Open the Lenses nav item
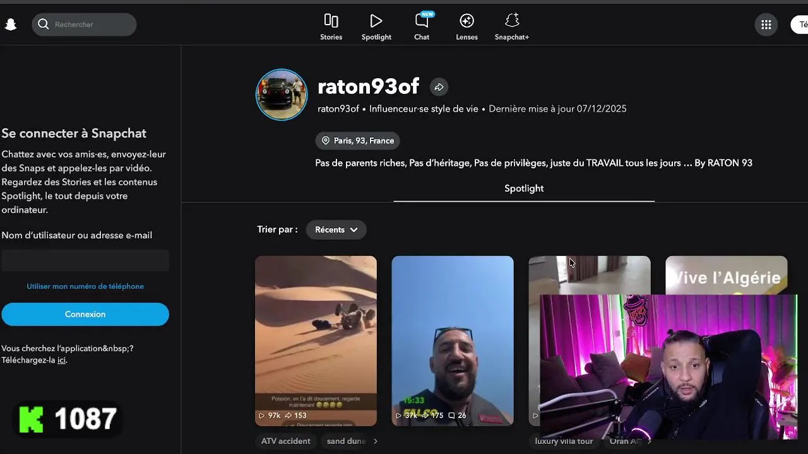Image resolution: width=808 pixels, height=454 pixels. [x=466, y=28]
